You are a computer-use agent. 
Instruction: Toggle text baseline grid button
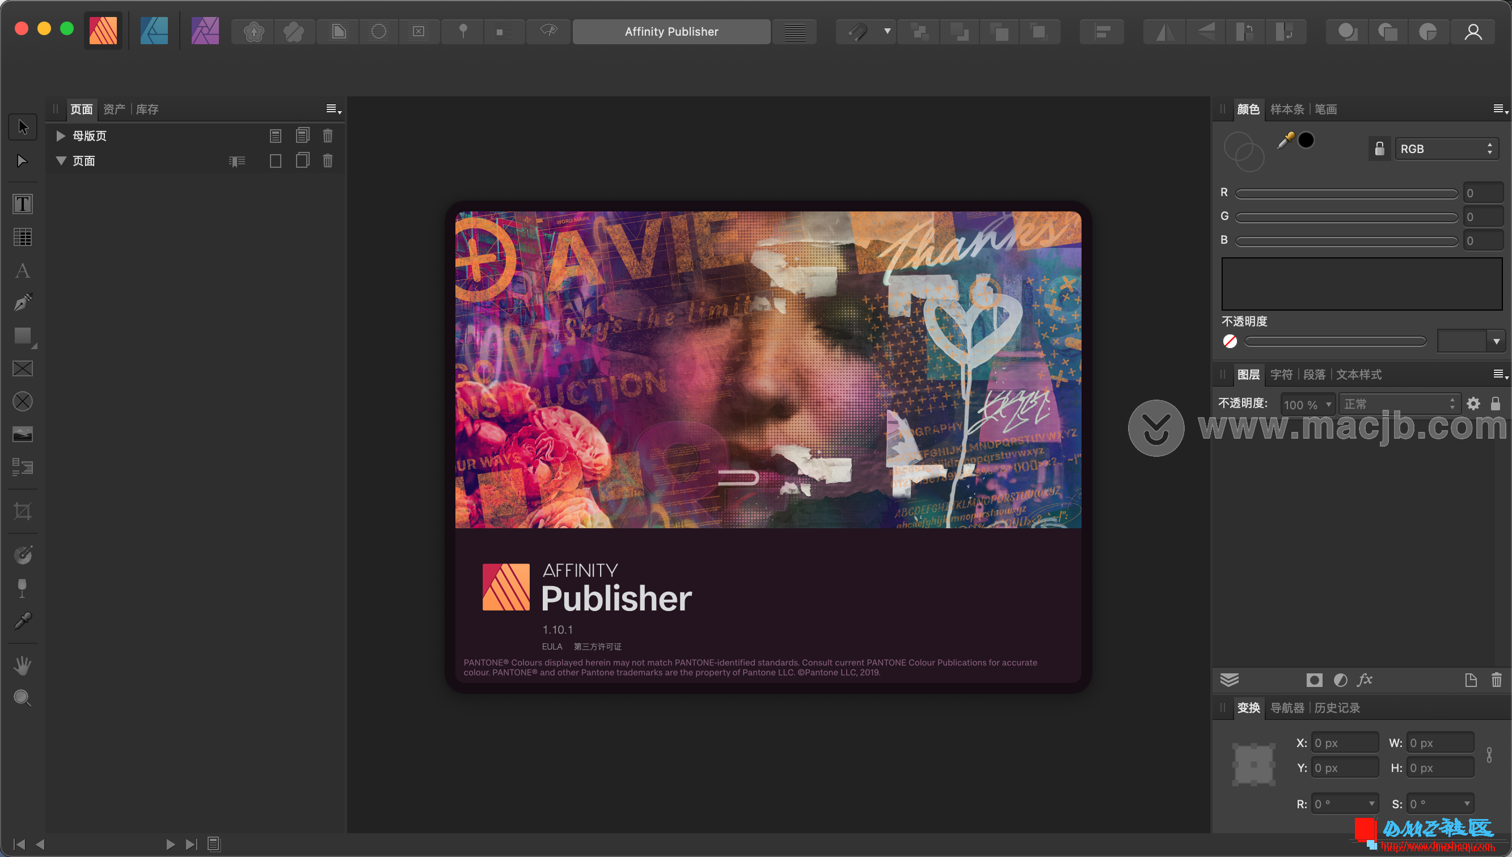pyautogui.click(x=794, y=32)
